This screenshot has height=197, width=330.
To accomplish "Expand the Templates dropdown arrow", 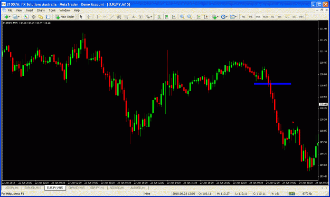I will pyautogui.click(x=235, y=17).
